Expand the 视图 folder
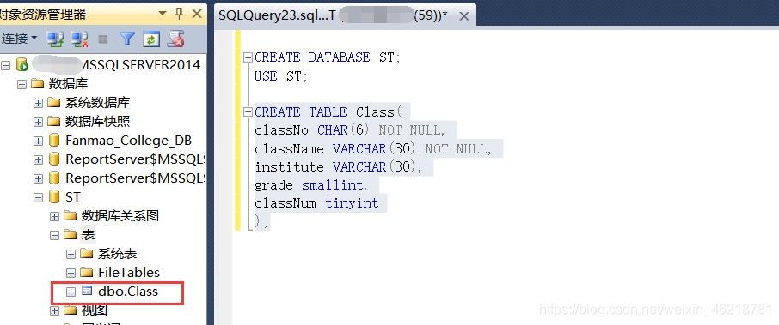This screenshot has height=325, width=779. click(55, 311)
